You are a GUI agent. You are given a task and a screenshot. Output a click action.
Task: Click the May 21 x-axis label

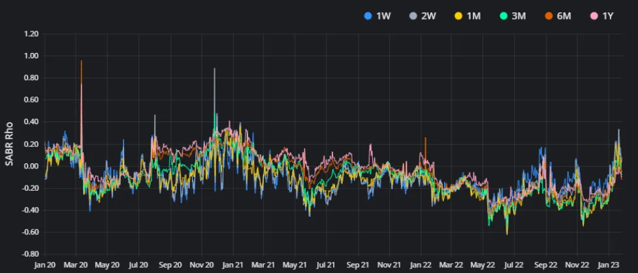[295, 264]
